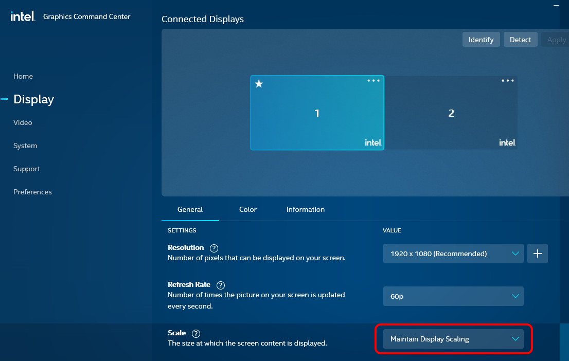This screenshot has width=569, height=361.
Task: Expand the Maintain Display Scaling dropdown
Action: point(453,339)
